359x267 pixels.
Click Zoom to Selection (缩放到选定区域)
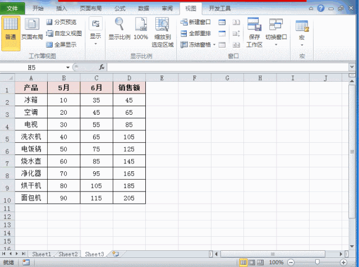click(162, 32)
